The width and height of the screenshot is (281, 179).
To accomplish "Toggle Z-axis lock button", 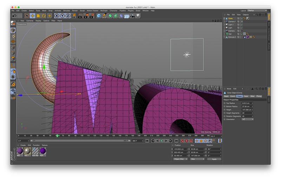I will 68,16.
